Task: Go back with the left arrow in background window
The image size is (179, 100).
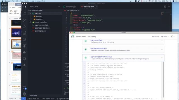Action: click(x=3, y=7)
